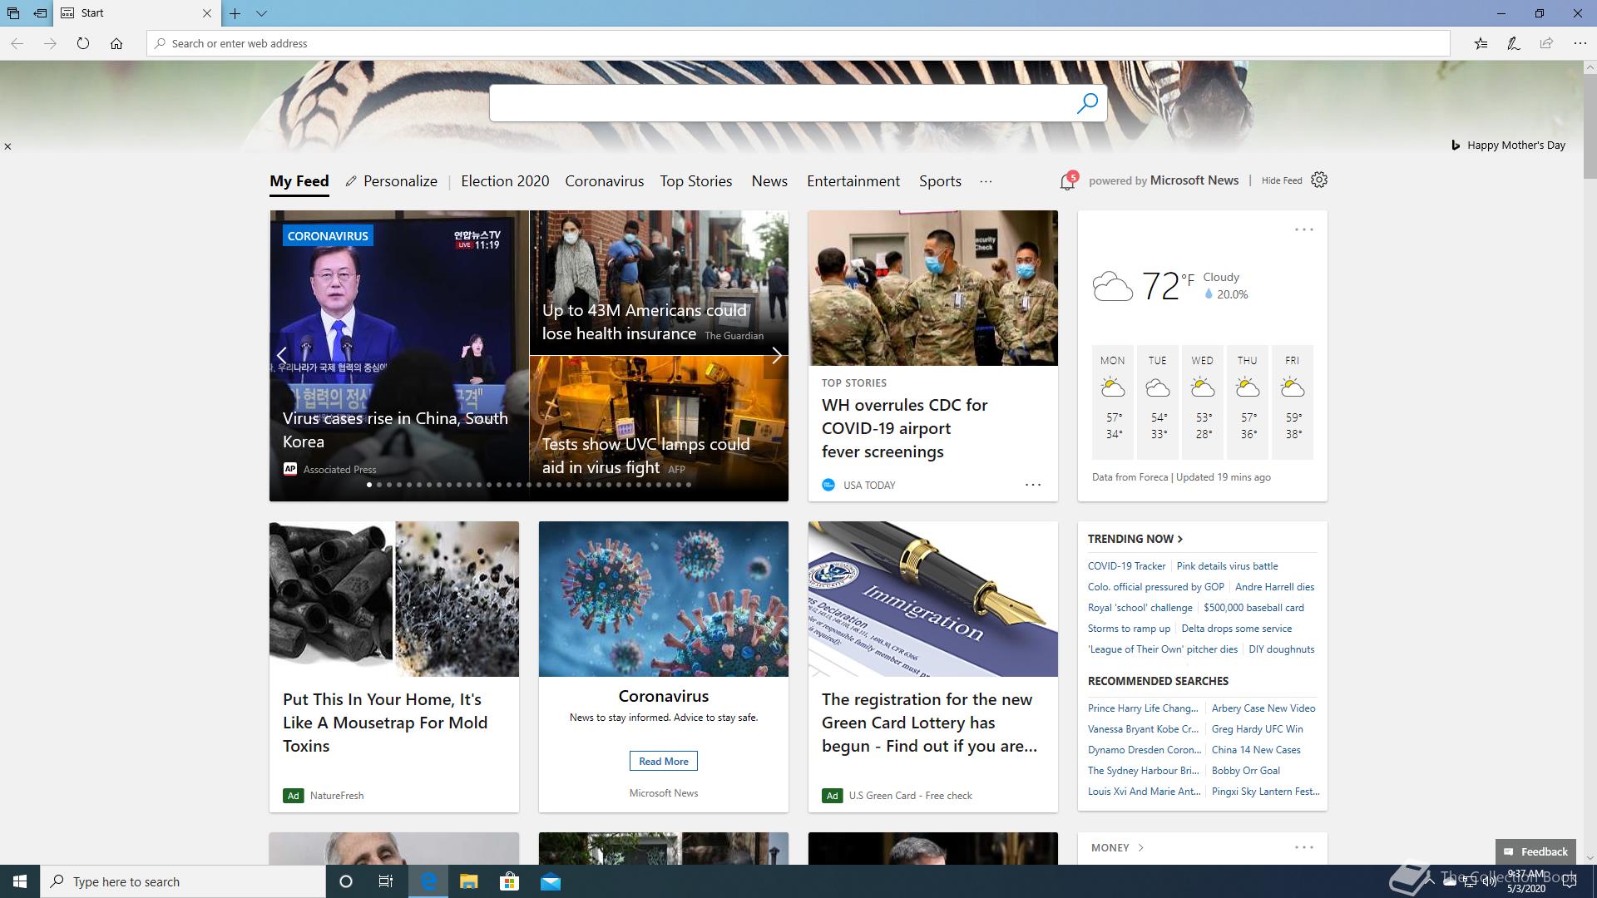The height and width of the screenshot is (898, 1597).
Task: Open COVID-19 Tracker trending link
Action: point(1126,566)
